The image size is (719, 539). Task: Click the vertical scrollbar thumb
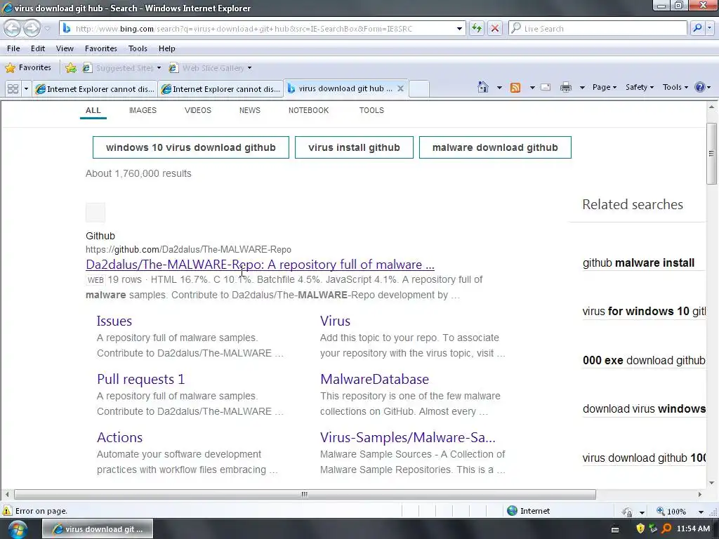coord(711,154)
